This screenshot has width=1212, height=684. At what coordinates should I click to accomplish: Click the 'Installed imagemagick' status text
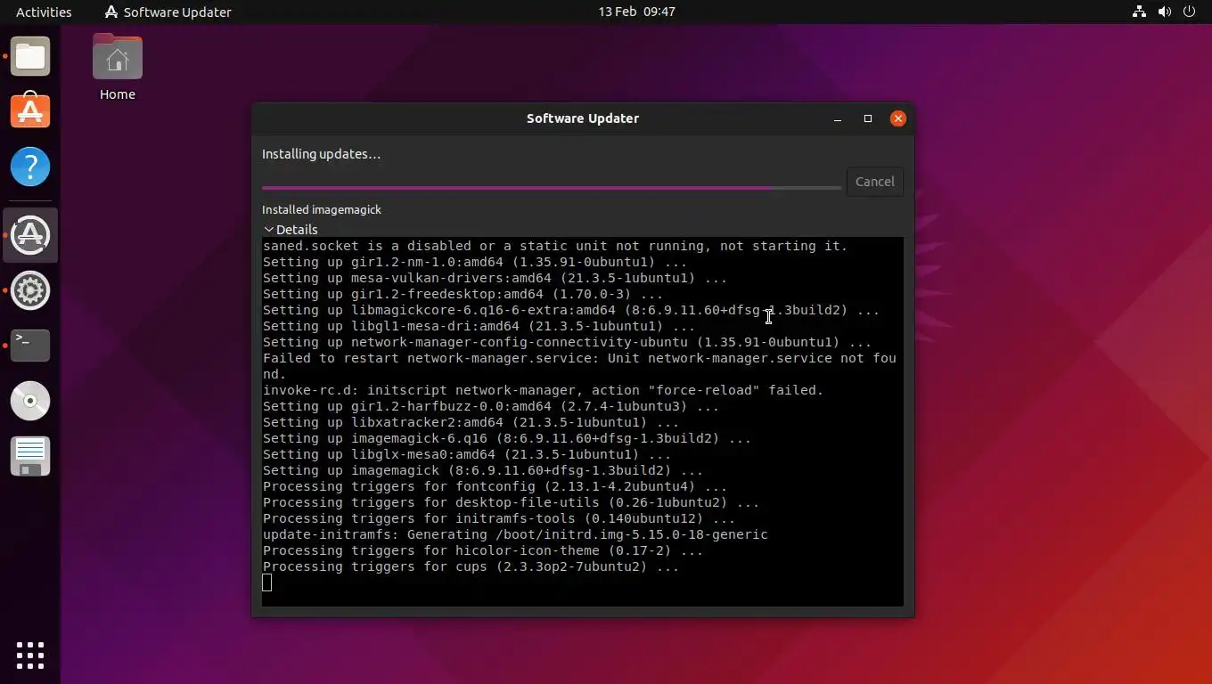tap(322, 209)
